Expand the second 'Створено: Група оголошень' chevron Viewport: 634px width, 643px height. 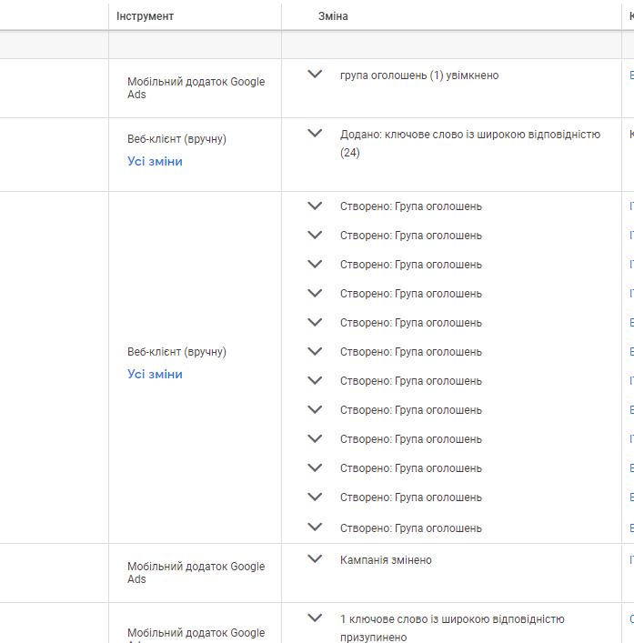pyautogui.click(x=315, y=235)
